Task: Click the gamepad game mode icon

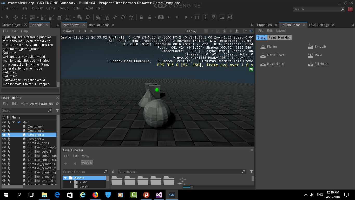Action: 160,17
